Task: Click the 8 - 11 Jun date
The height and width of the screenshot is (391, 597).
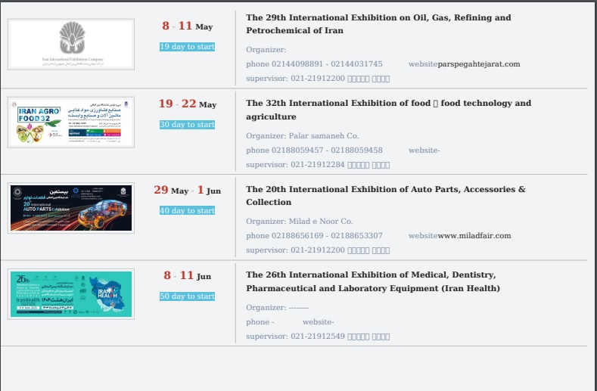Action: (x=187, y=276)
